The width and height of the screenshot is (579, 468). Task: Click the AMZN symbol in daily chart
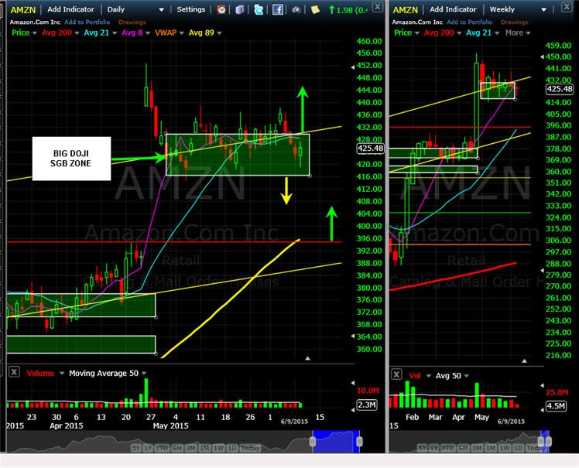point(23,10)
